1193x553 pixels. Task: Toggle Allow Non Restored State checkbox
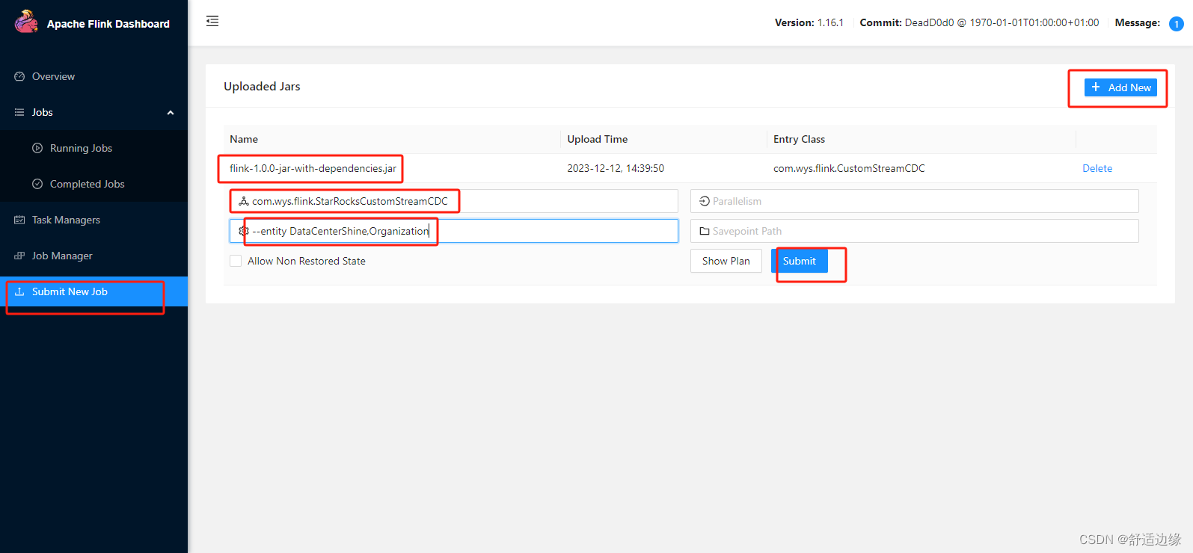(236, 261)
